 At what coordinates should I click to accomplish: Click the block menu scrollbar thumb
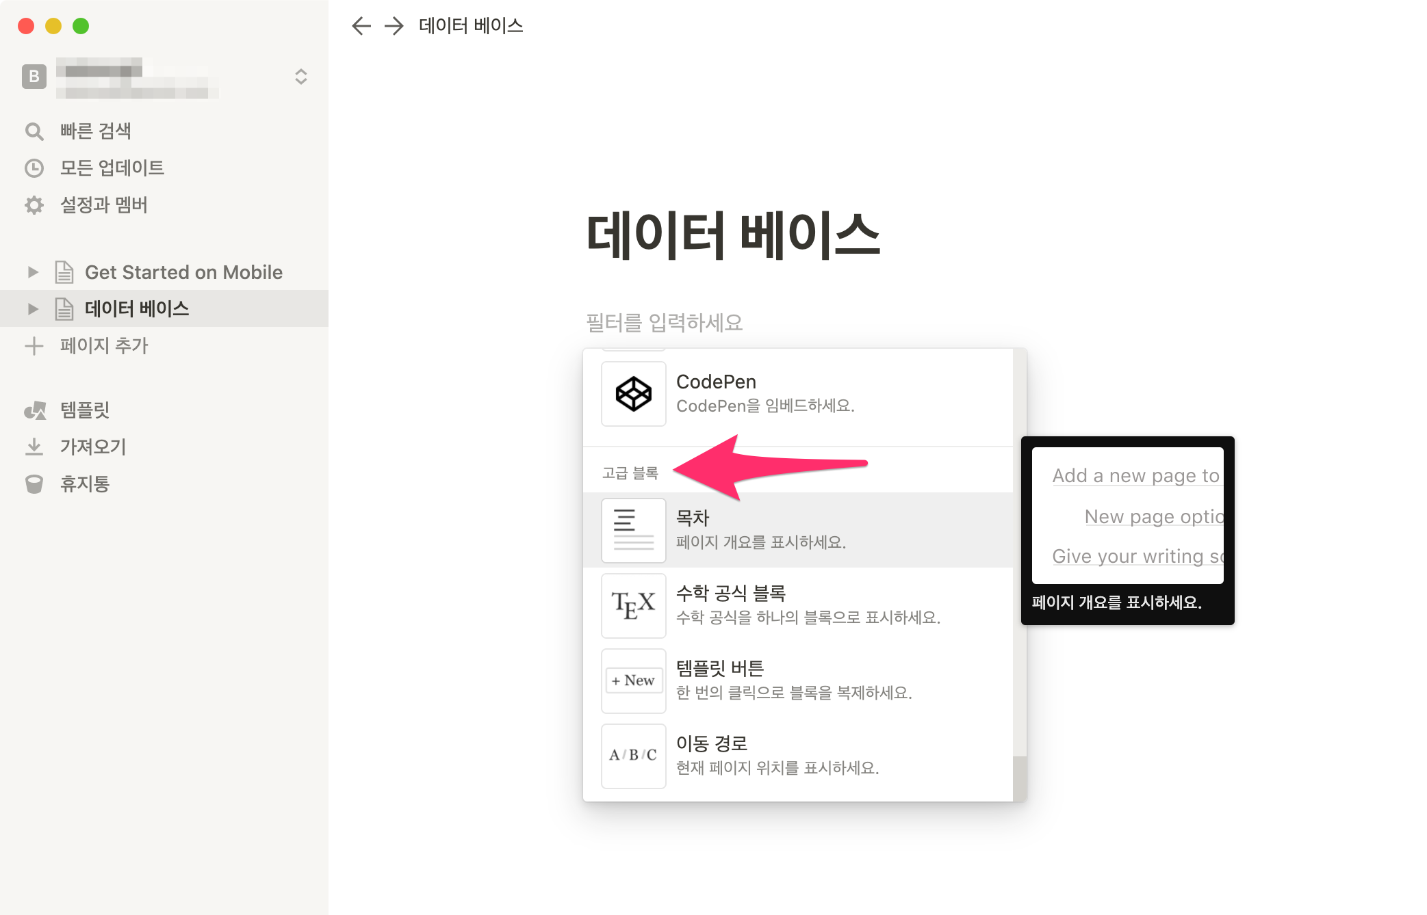1019,778
